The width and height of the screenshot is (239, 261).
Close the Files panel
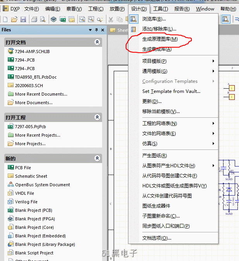(103, 30)
